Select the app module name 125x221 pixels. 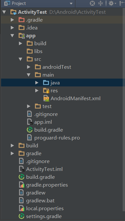click(x=31, y=36)
